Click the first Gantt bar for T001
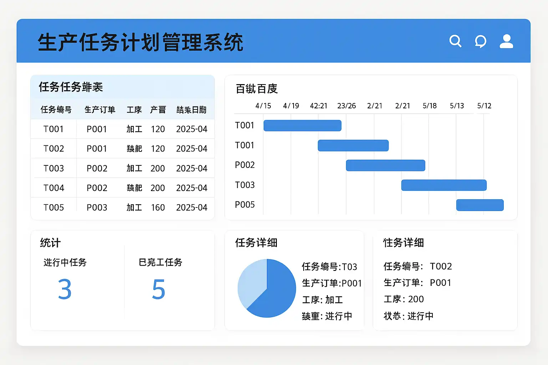This screenshot has width=548, height=365. click(x=302, y=125)
